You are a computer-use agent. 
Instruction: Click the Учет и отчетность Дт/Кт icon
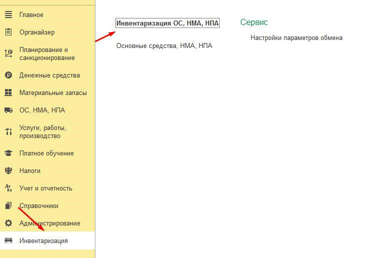coord(8,188)
